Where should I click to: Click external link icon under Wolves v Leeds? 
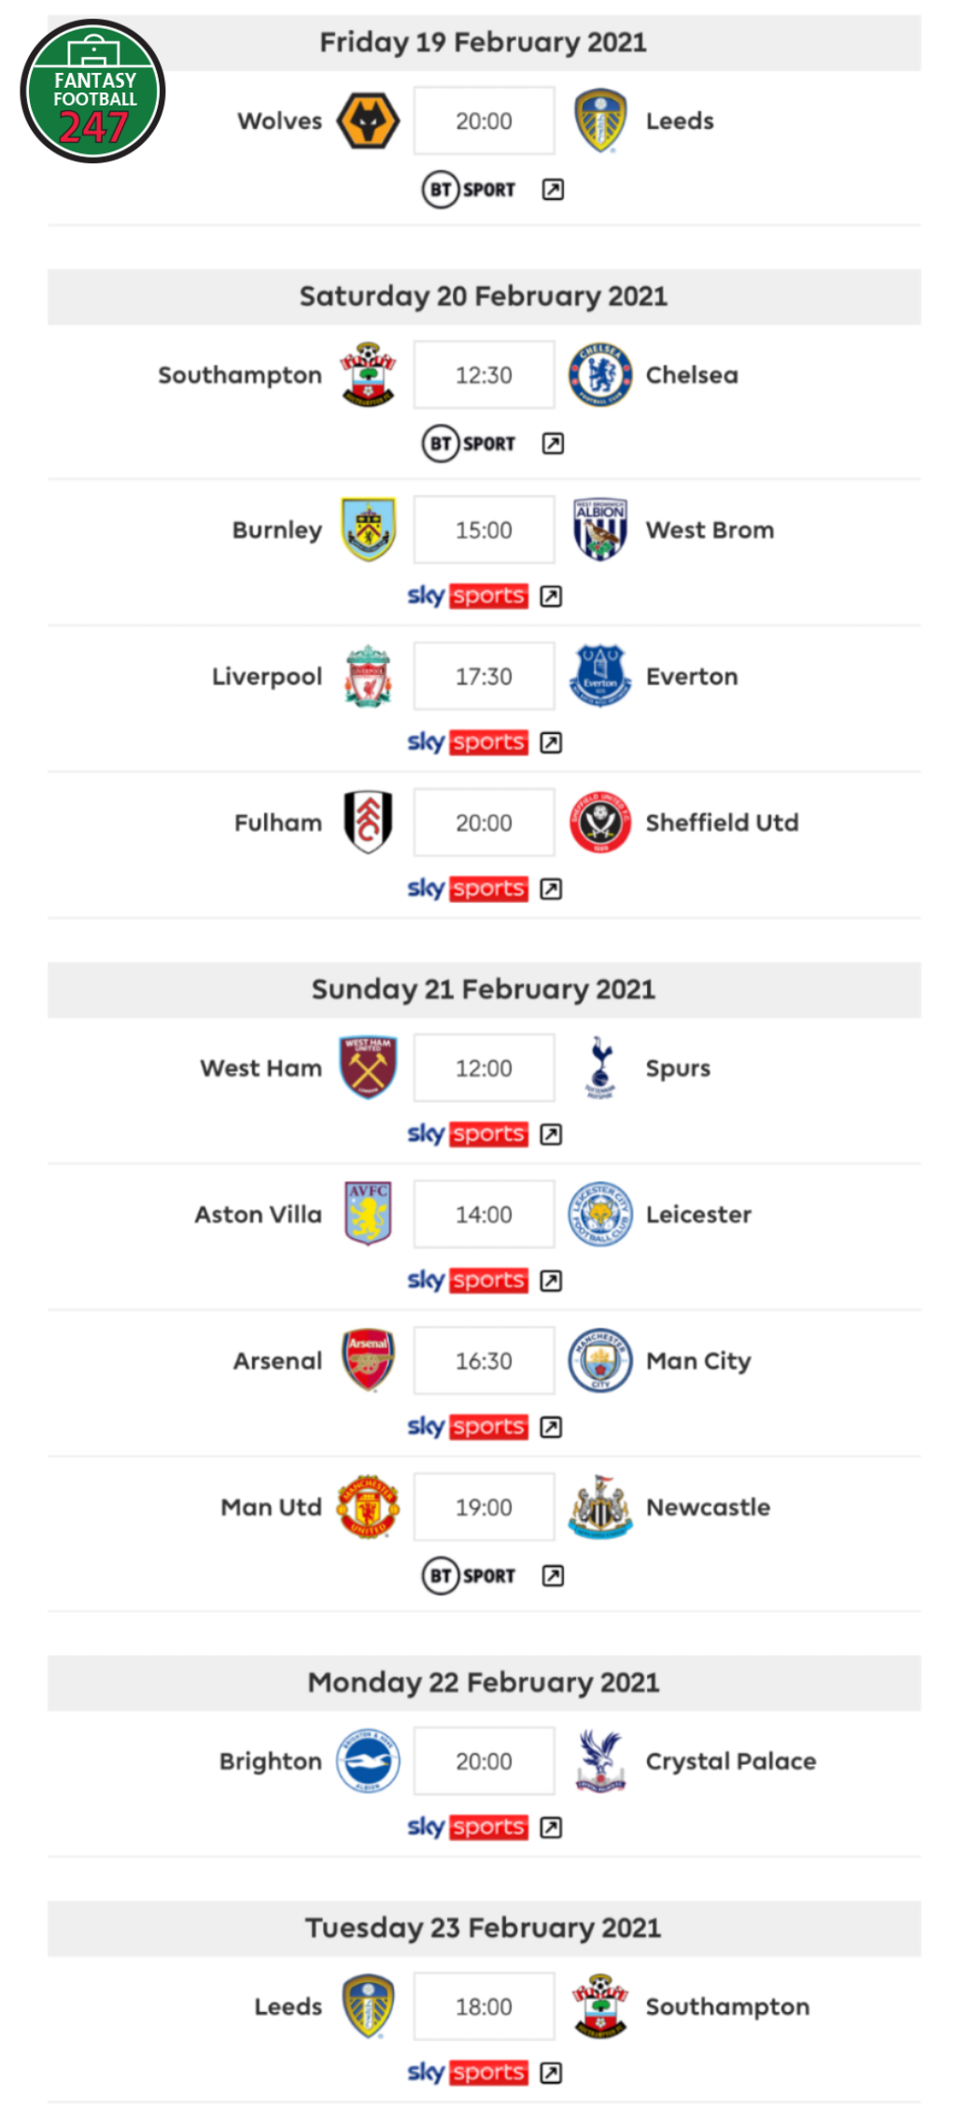[x=553, y=190]
